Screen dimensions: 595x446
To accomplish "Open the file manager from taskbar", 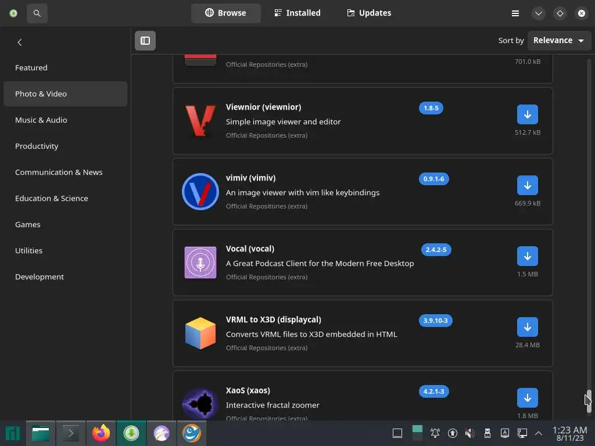I will [41, 433].
